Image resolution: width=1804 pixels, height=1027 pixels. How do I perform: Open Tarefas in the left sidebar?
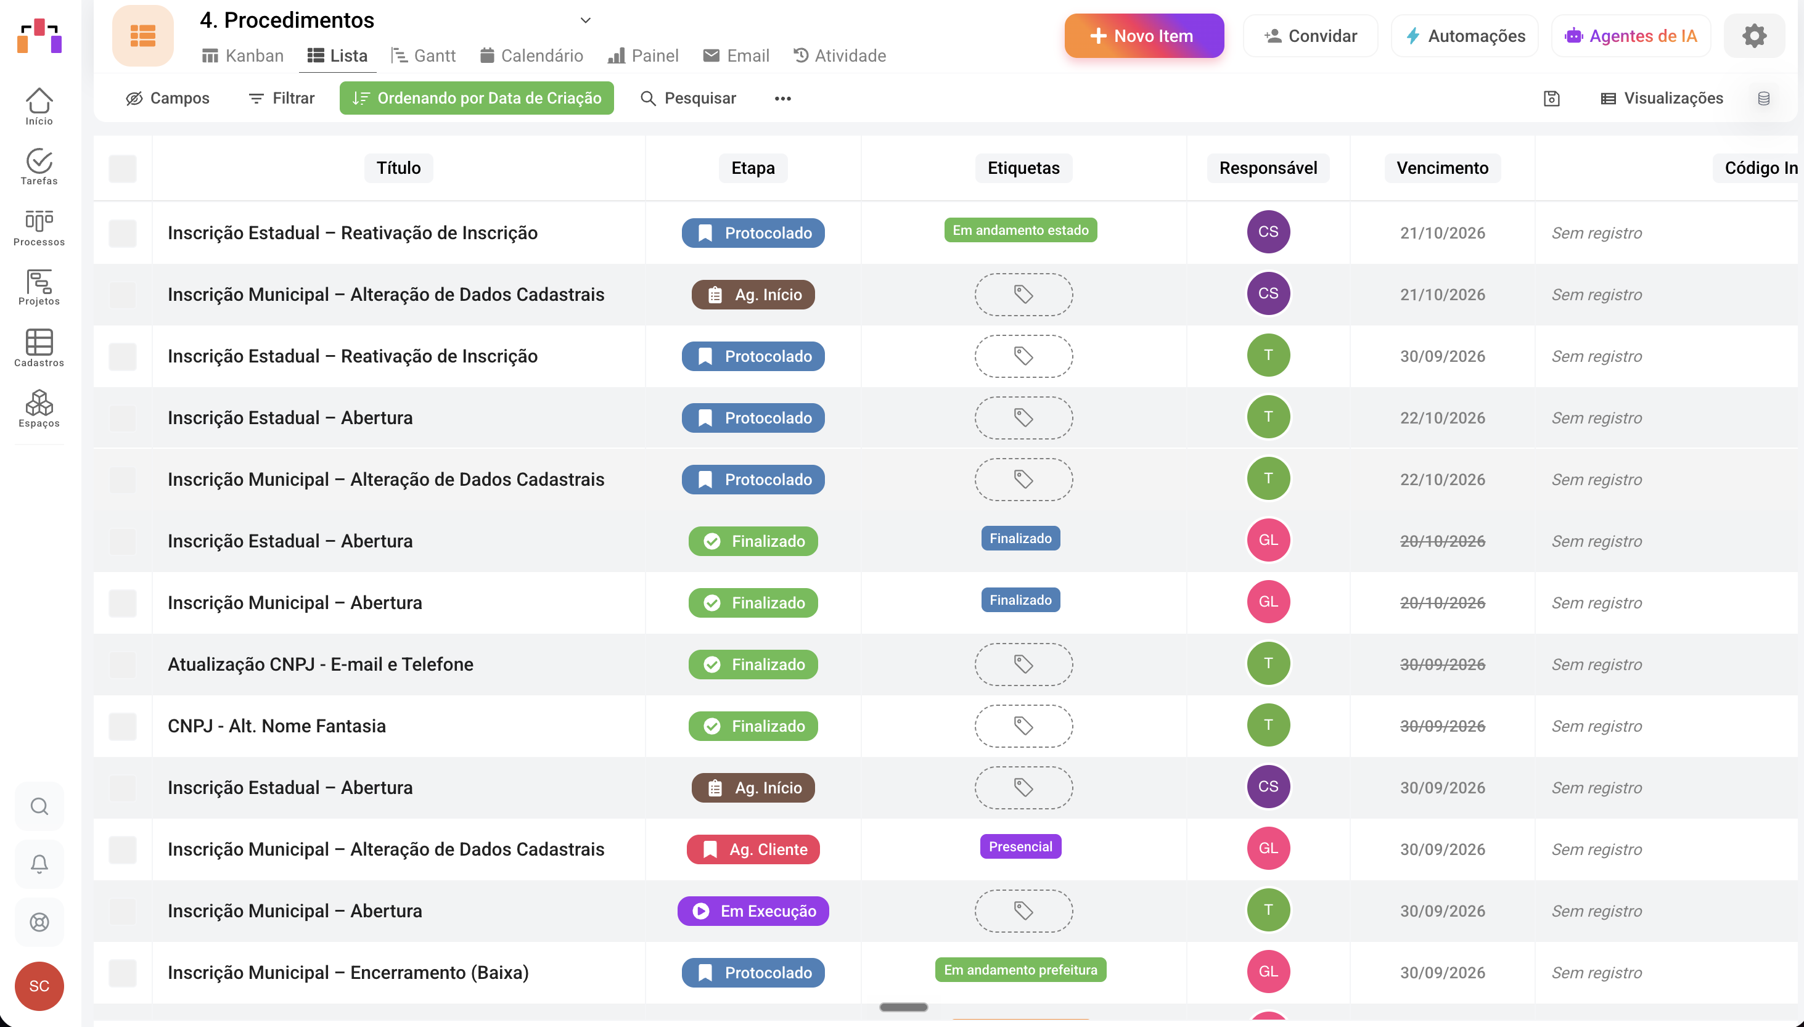point(39,166)
